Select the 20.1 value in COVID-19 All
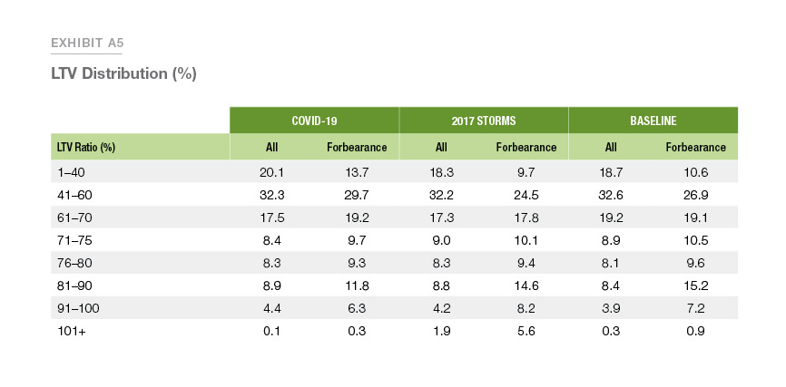 [x=271, y=172]
